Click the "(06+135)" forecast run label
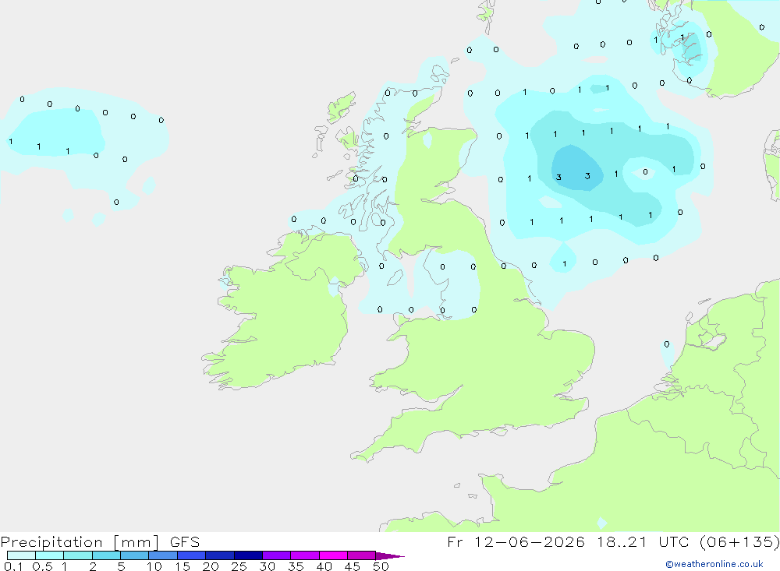 pyautogui.click(x=739, y=542)
